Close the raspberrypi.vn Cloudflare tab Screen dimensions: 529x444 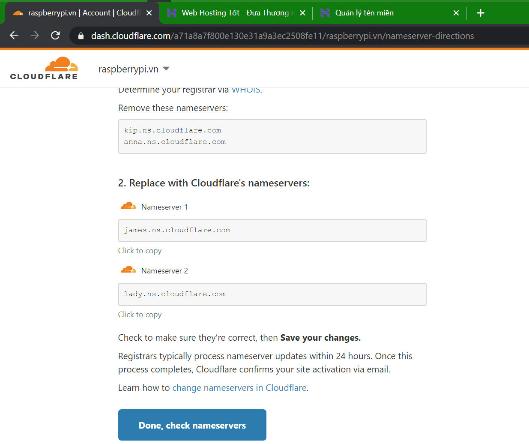[x=149, y=13]
